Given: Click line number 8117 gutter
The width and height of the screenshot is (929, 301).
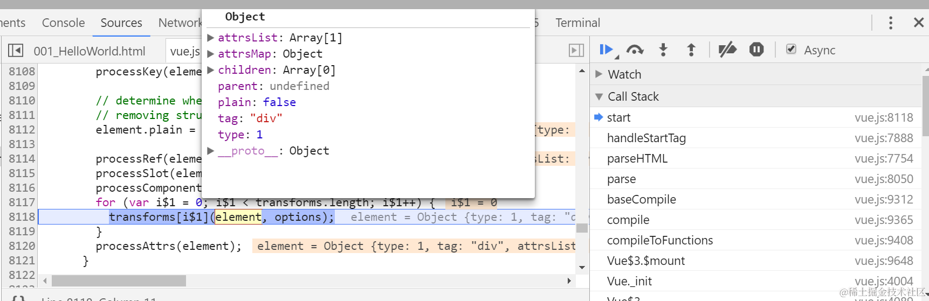Looking at the screenshot, I should 22,202.
